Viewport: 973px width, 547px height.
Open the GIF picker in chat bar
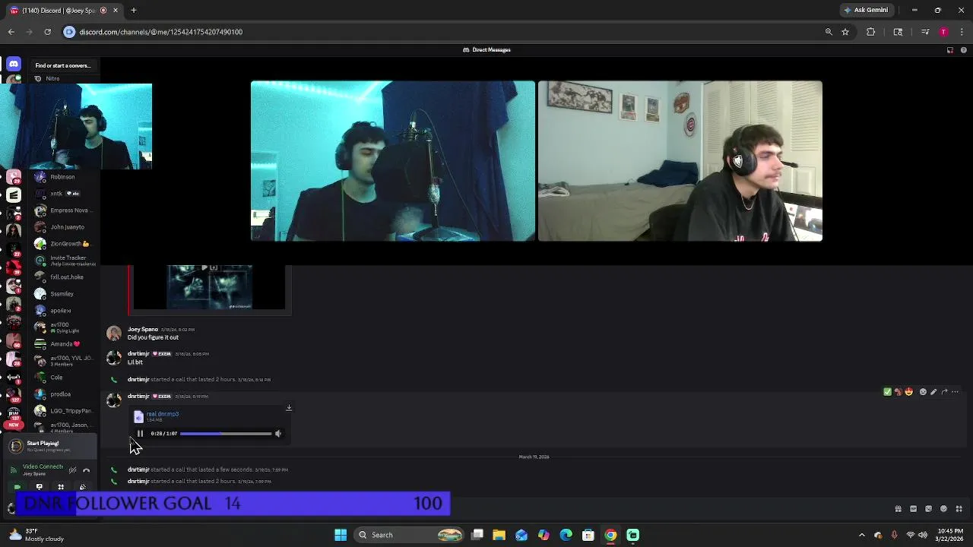(913, 509)
